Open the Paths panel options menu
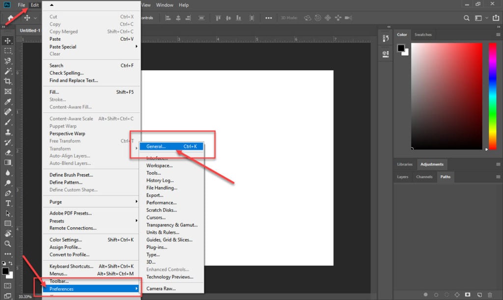The image size is (503, 300). tap(498, 177)
